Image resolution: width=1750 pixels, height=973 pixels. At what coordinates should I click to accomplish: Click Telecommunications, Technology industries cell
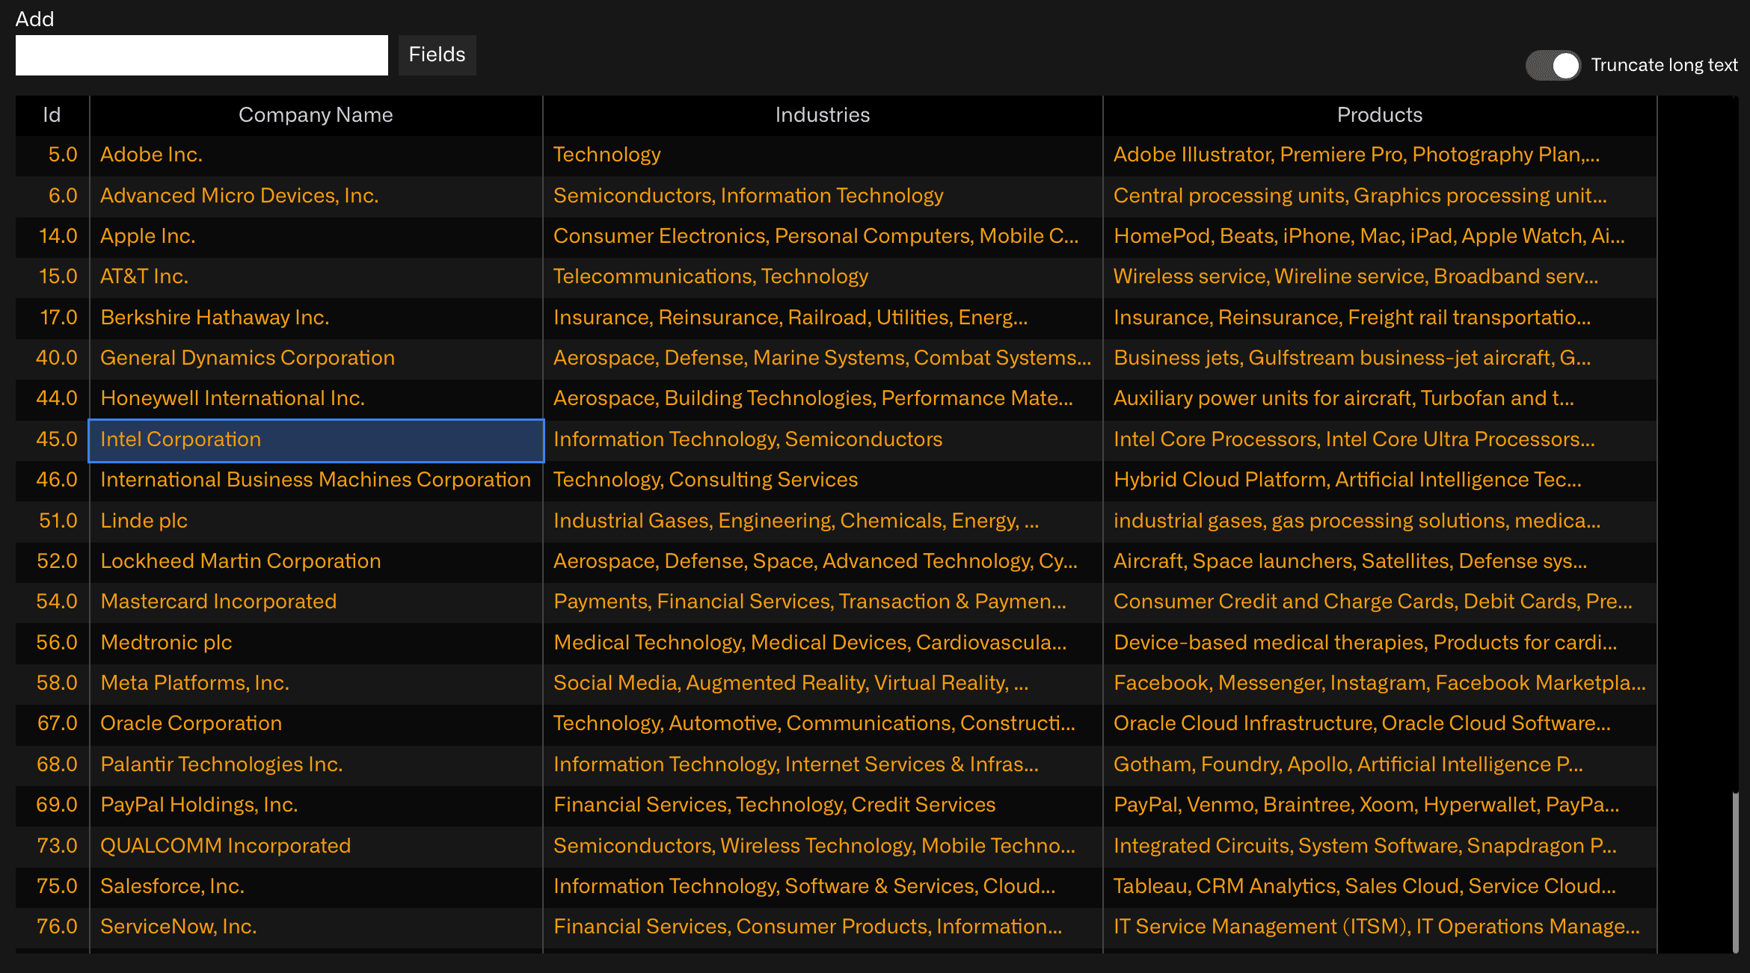pyautogui.click(x=822, y=277)
